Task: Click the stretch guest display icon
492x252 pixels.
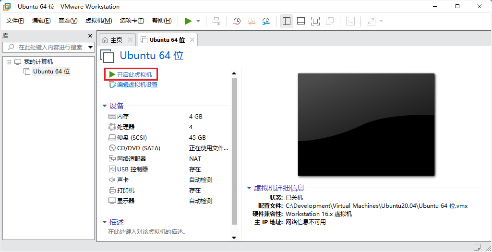Action: [x=371, y=21]
